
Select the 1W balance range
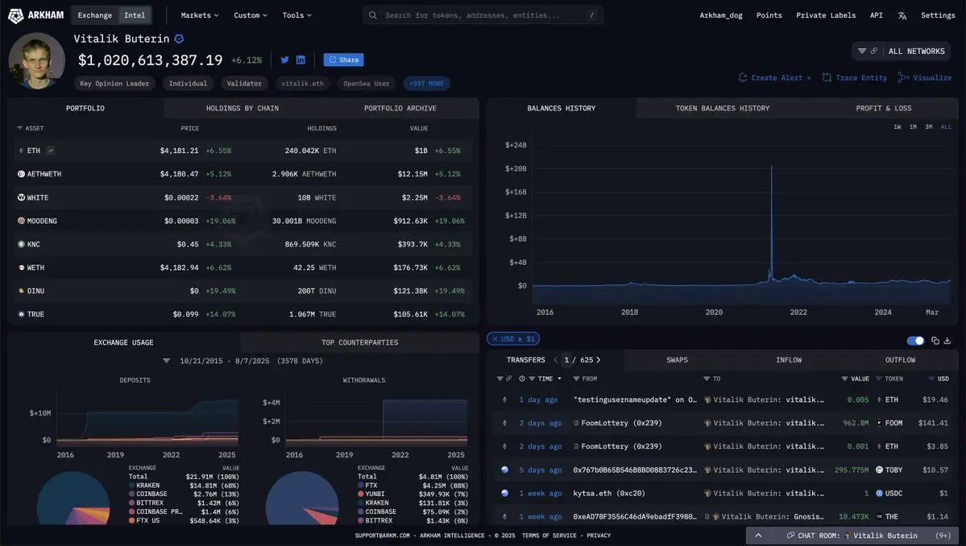[897, 126]
